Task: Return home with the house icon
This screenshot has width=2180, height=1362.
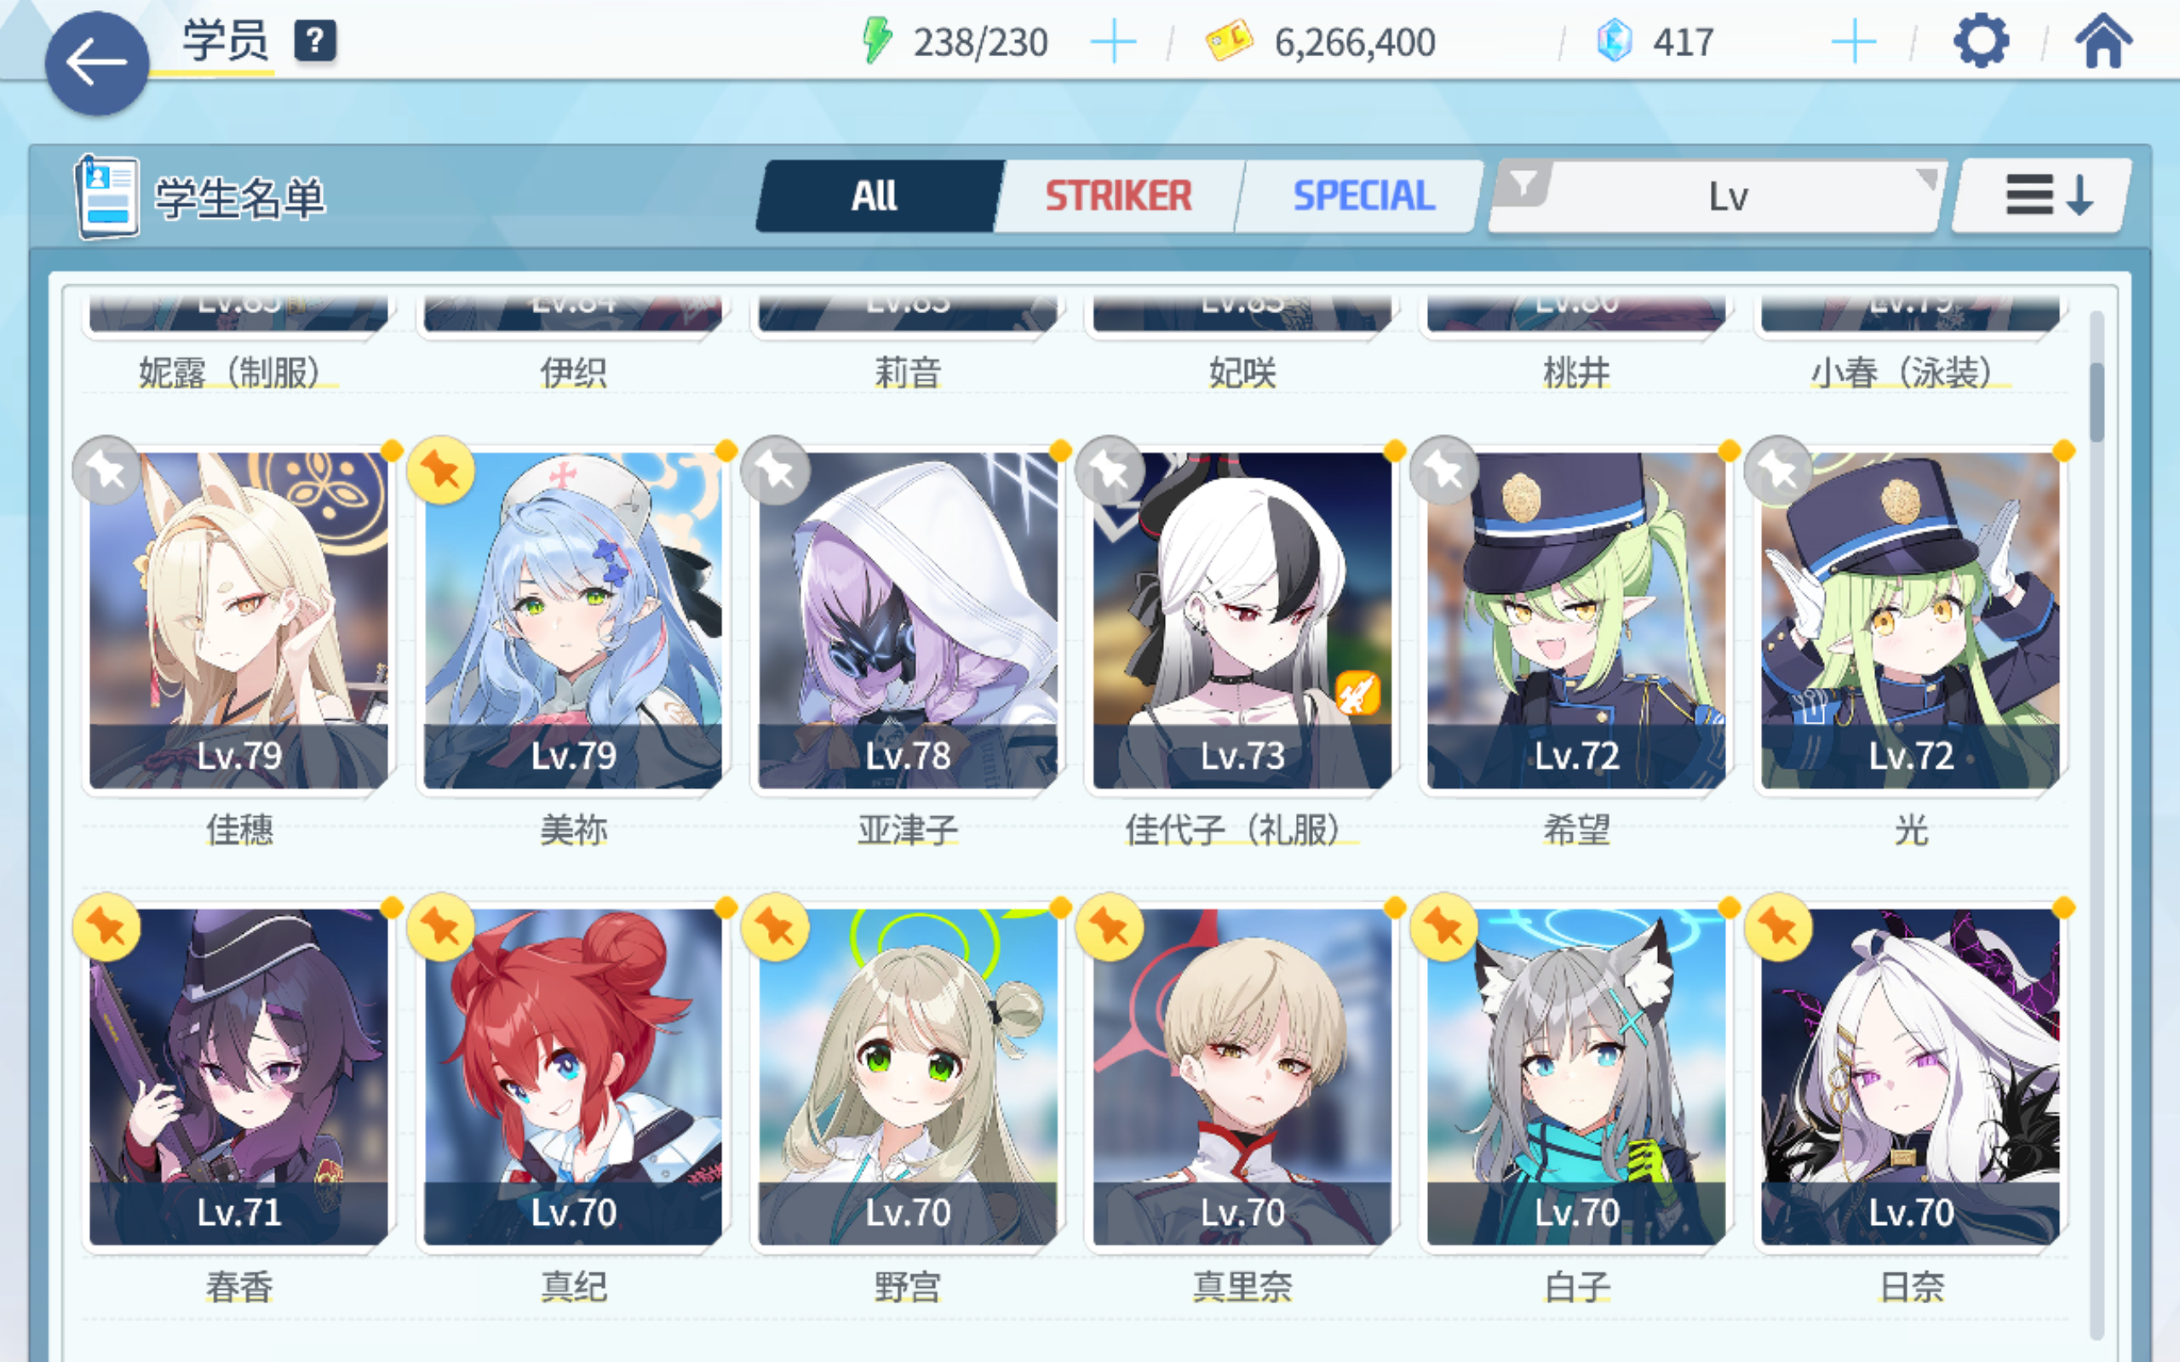Action: (2103, 42)
